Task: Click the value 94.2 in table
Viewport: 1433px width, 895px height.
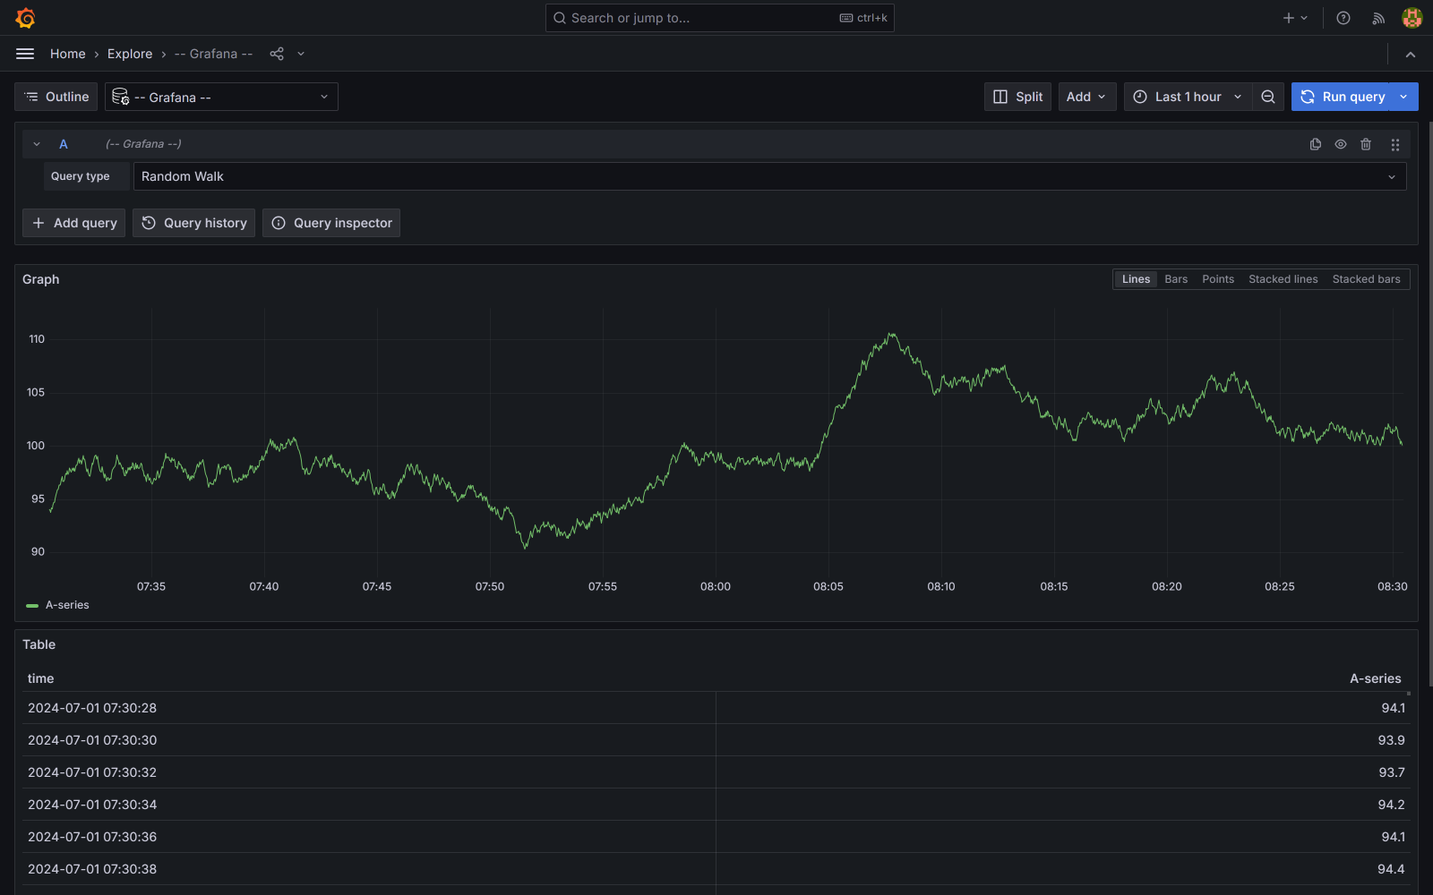Action: tap(1391, 805)
